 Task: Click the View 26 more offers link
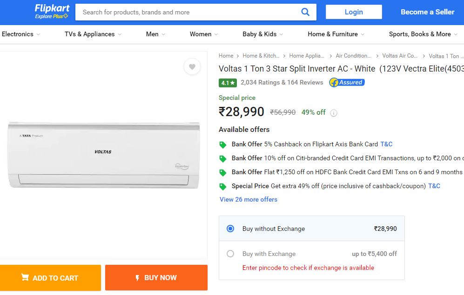click(x=248, y=199)
